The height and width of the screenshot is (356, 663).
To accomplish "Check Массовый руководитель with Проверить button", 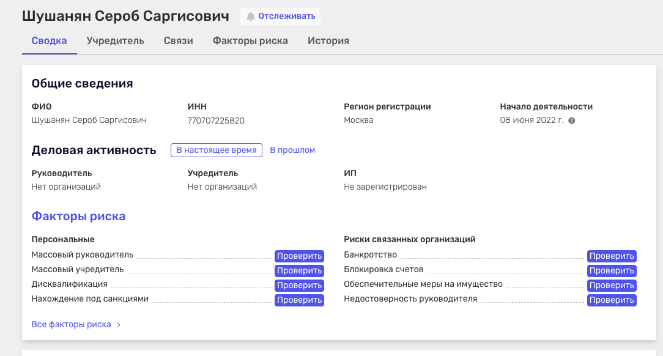I will pos(299,256).
